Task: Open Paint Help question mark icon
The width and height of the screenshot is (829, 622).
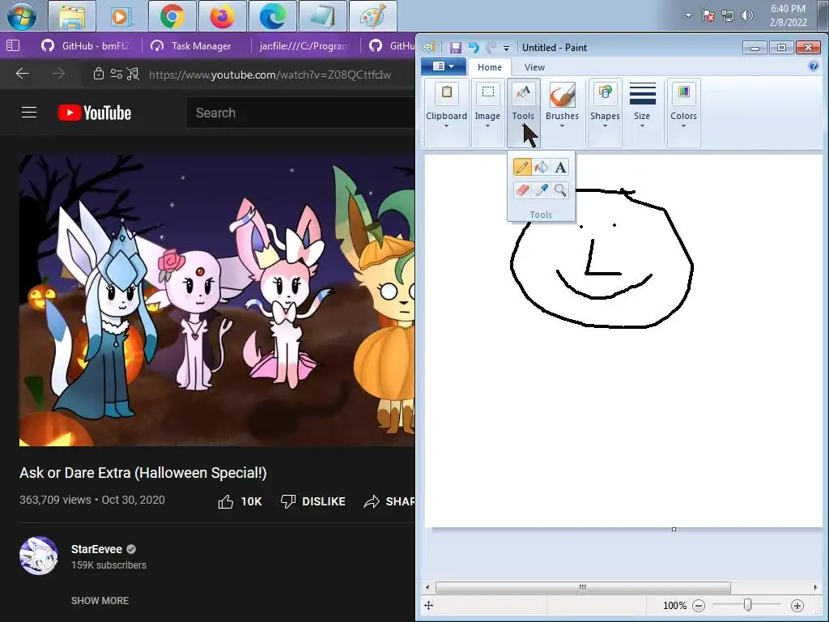Action: [813, 66]
